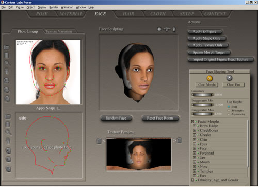This screenshot has width=258, height=187.
Task: Toggle the Apply Shape checkbox
Action: click(x=59, y=108)
